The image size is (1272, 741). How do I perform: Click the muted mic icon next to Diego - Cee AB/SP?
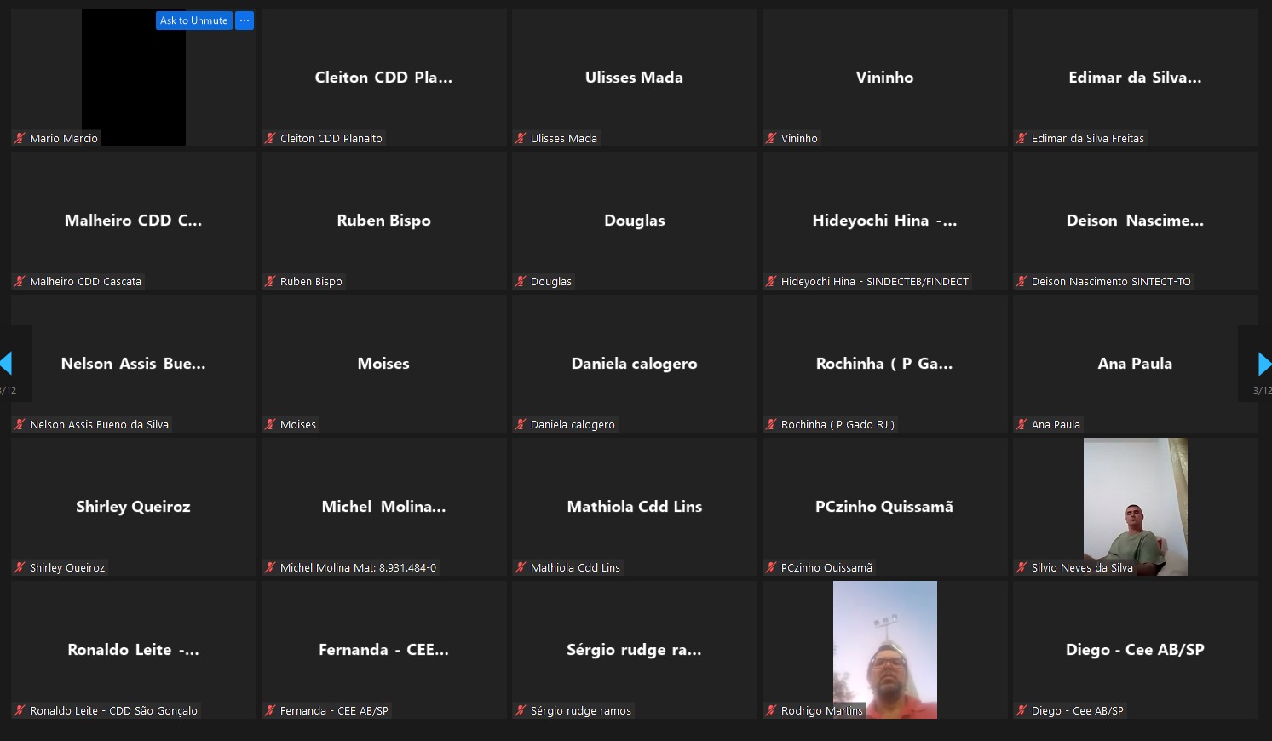(1022, 710)
